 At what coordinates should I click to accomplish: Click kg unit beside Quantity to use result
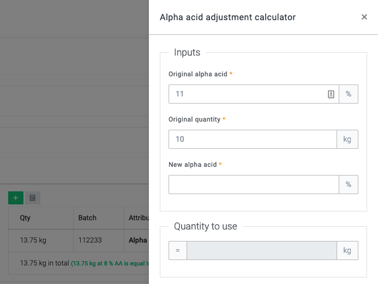click(347, 251)
